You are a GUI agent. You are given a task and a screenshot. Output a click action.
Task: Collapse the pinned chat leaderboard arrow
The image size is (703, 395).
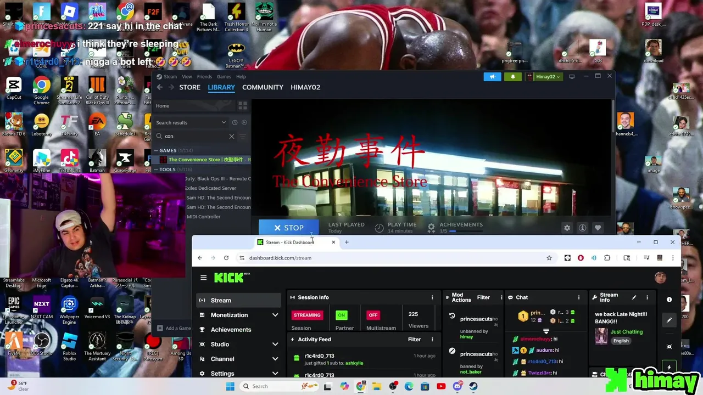(x=546, y=331)
